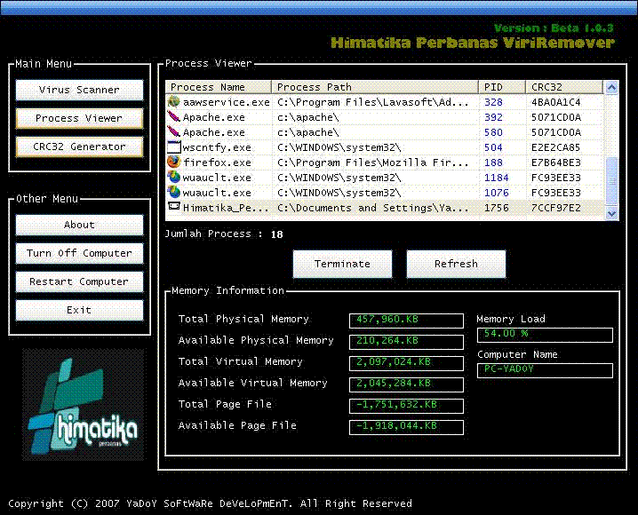Refresh the process list

click(x=456, y=264)
